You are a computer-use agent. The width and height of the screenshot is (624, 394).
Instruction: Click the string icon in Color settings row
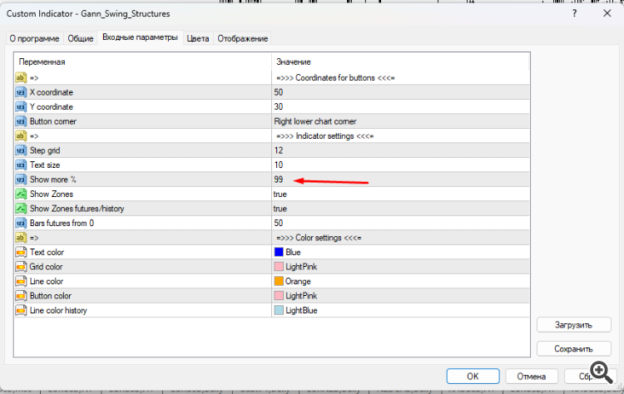tap(21, 238)
